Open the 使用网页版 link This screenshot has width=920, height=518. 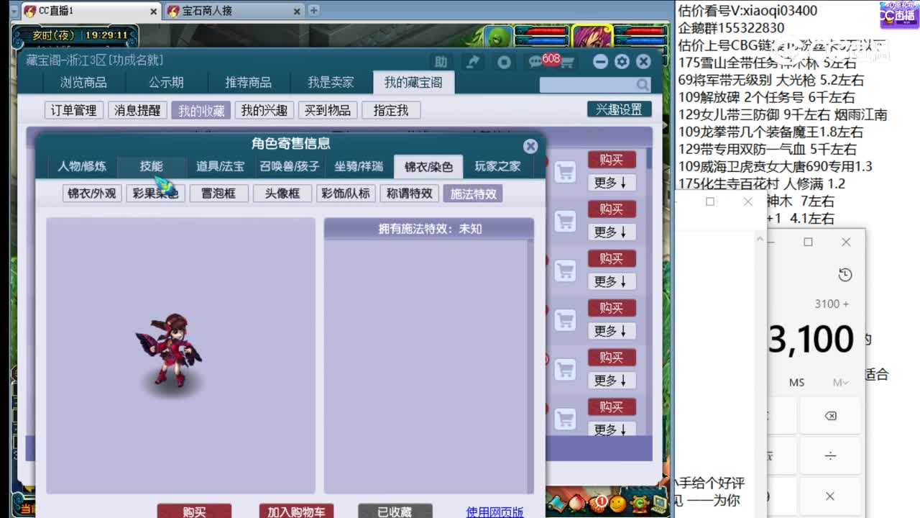tap(494, 511)
